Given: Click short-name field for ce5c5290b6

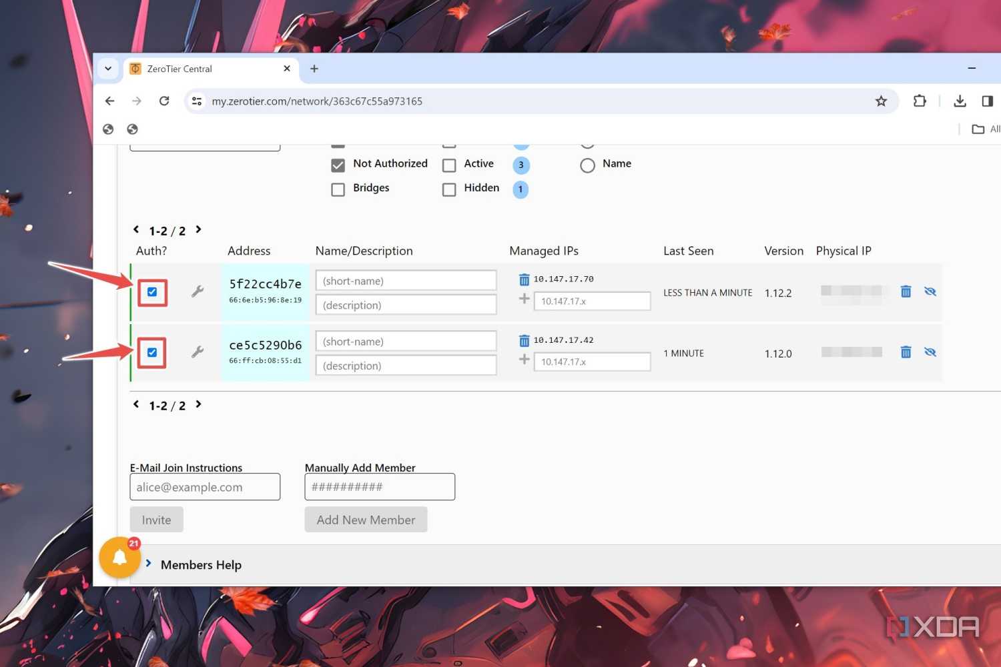Looking at the screenshot, I should pyautogui.click(x=406, y=342).
